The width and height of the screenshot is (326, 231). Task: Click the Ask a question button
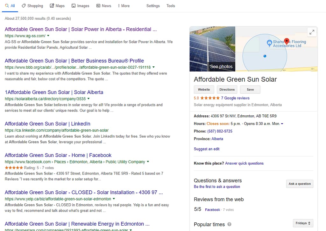[299, 184]
